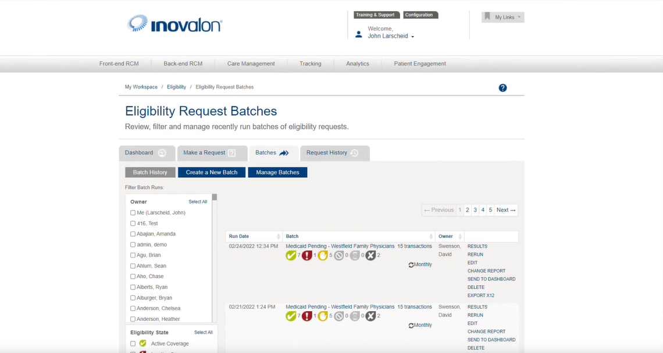Click yellow hand icon in 02/24/2022 batch
The height and width of the screenshot is (353, 663).
tap(323, 255)
